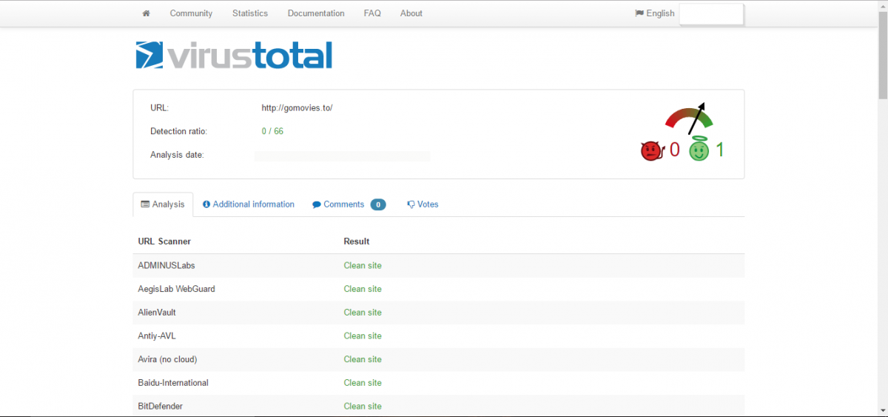Go to Documentation in the navbar
888x417 pixels.
pos(316,13)
